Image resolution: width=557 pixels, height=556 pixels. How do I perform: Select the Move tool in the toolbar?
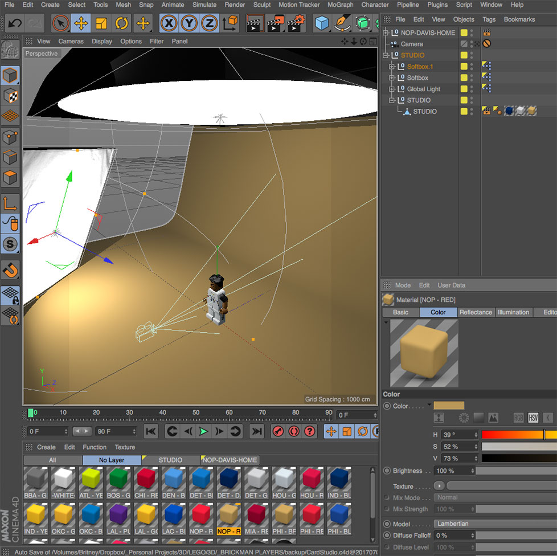coord(80,24)
